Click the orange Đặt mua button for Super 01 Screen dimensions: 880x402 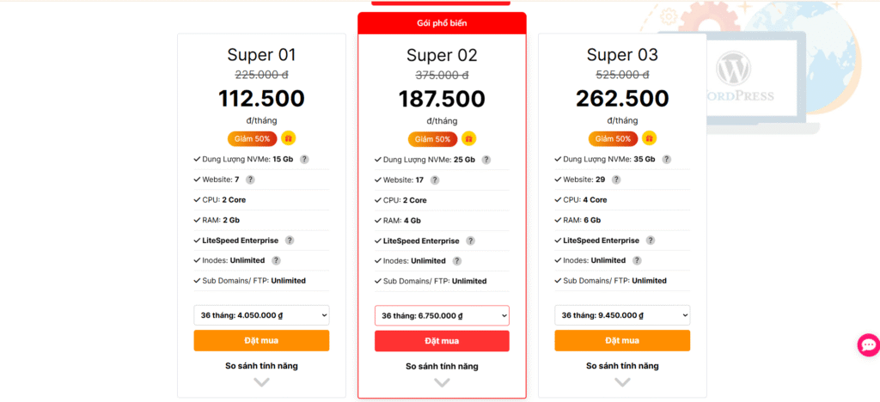click(261, 340)
